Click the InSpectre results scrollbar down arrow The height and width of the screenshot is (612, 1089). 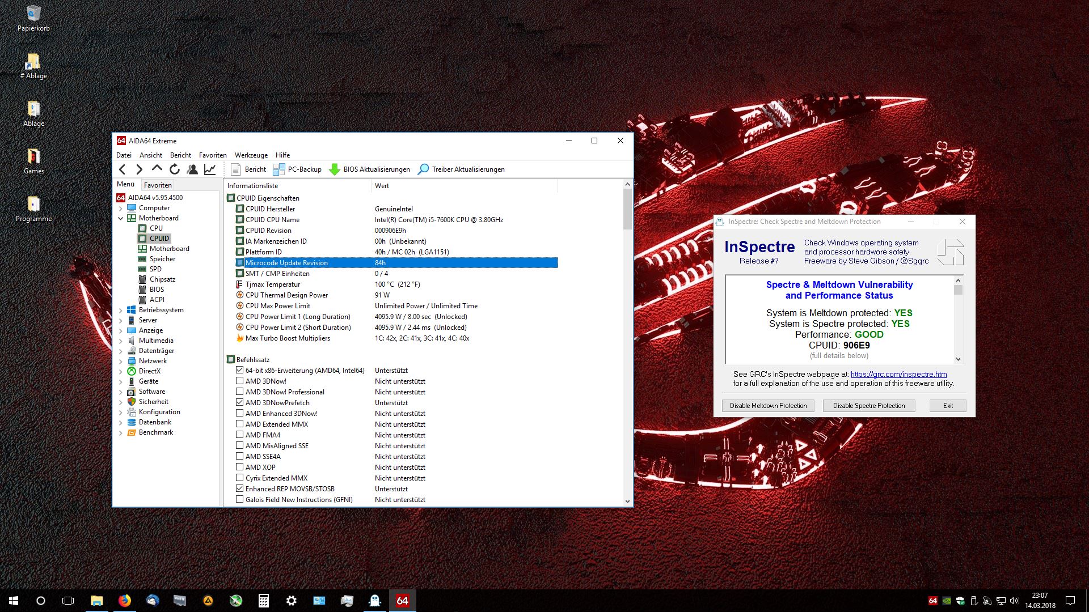[x=958, y=359]
